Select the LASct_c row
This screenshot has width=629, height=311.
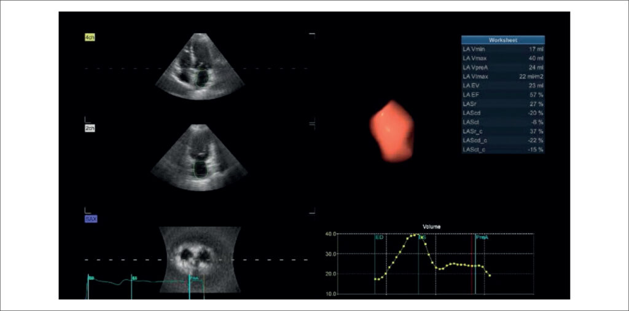click(503, 150)
